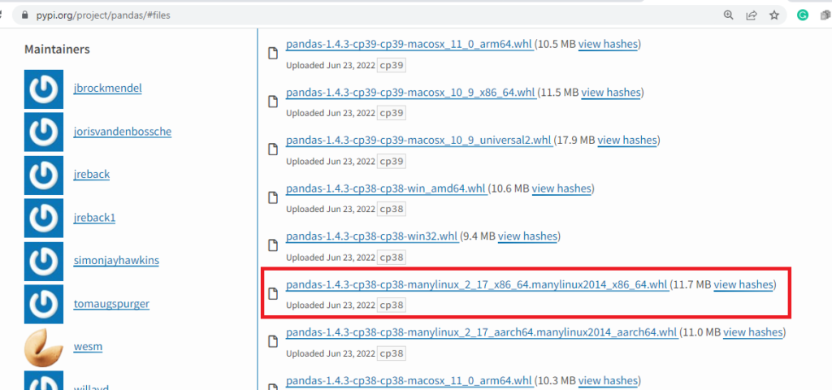
Task: Open tomaugspurger's avatar image
Action: click(44, 305)
